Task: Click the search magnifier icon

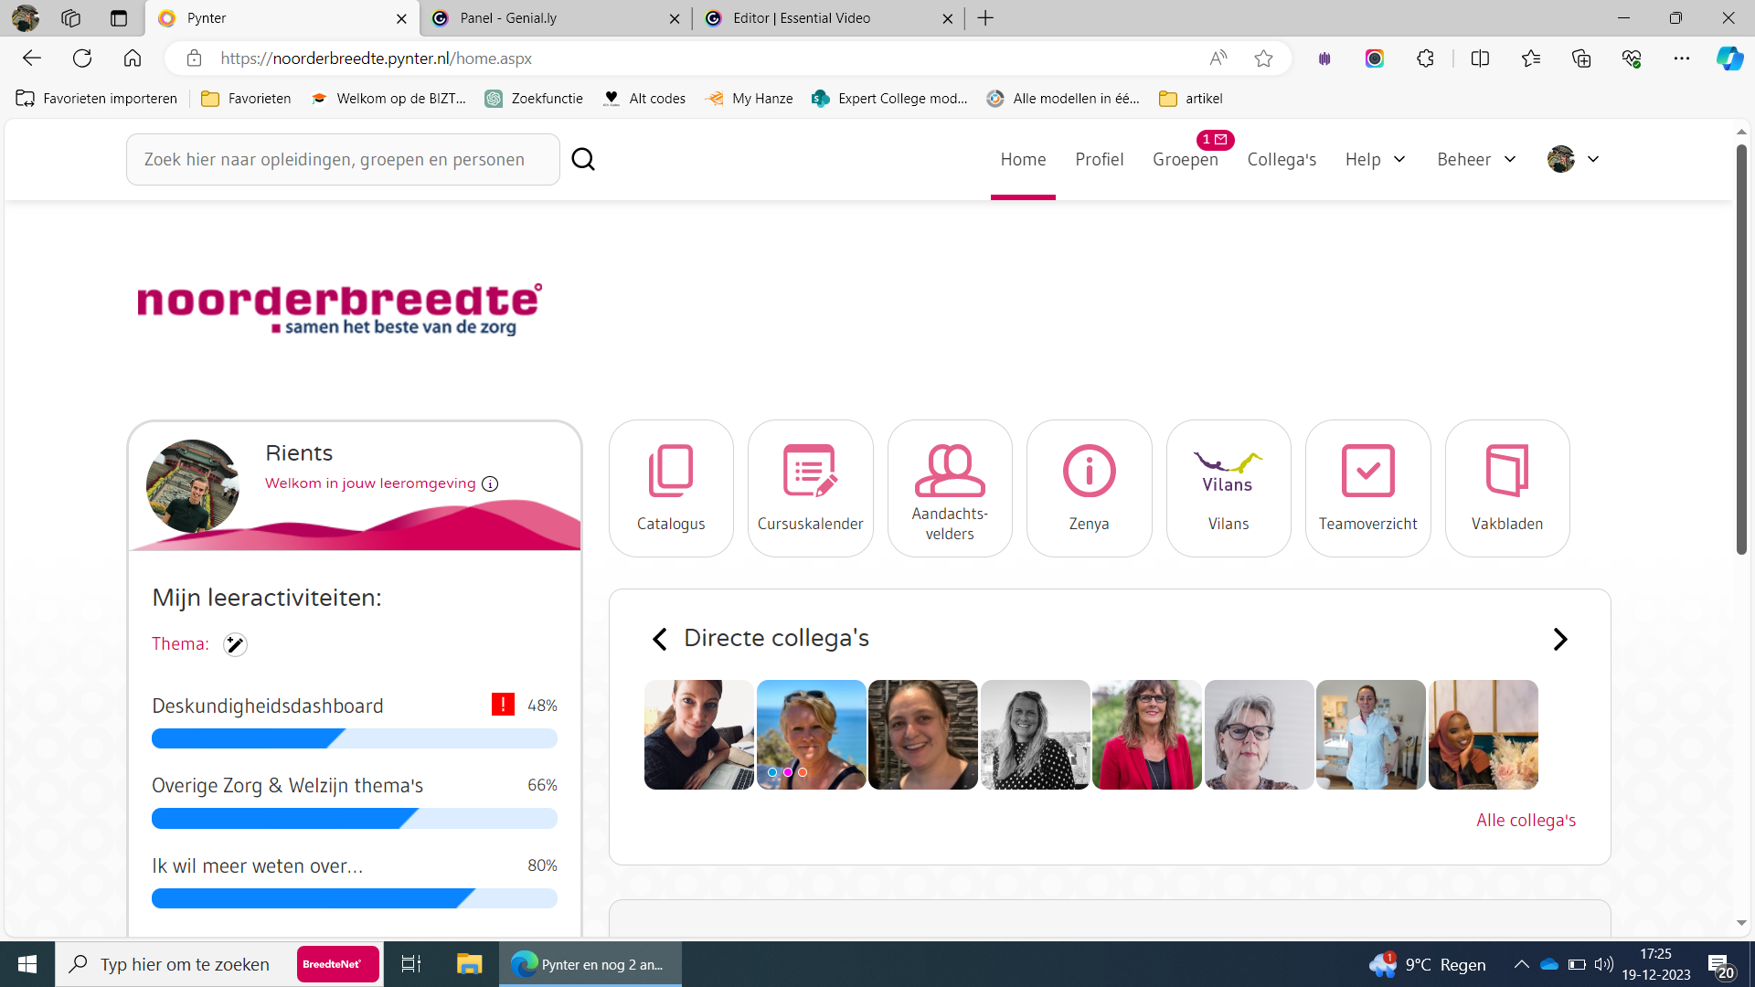Action: click(x=583, y=160)
